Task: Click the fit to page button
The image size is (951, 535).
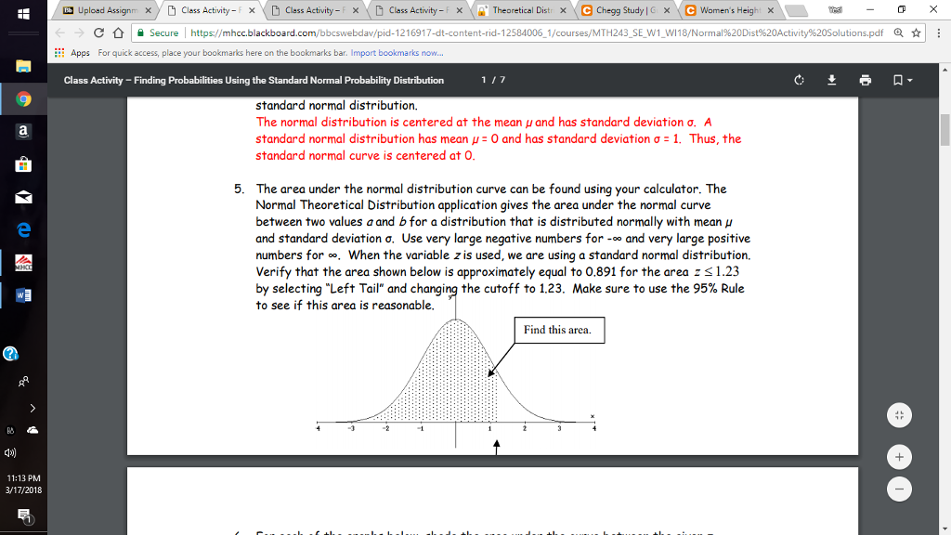Action: click(x=899, y=415)
